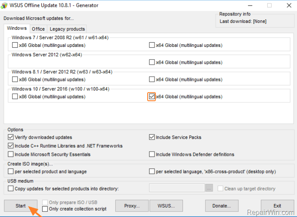The image size is (297, 217).
Task: Switch to the Office tab
Action: [x=38, y=29]
